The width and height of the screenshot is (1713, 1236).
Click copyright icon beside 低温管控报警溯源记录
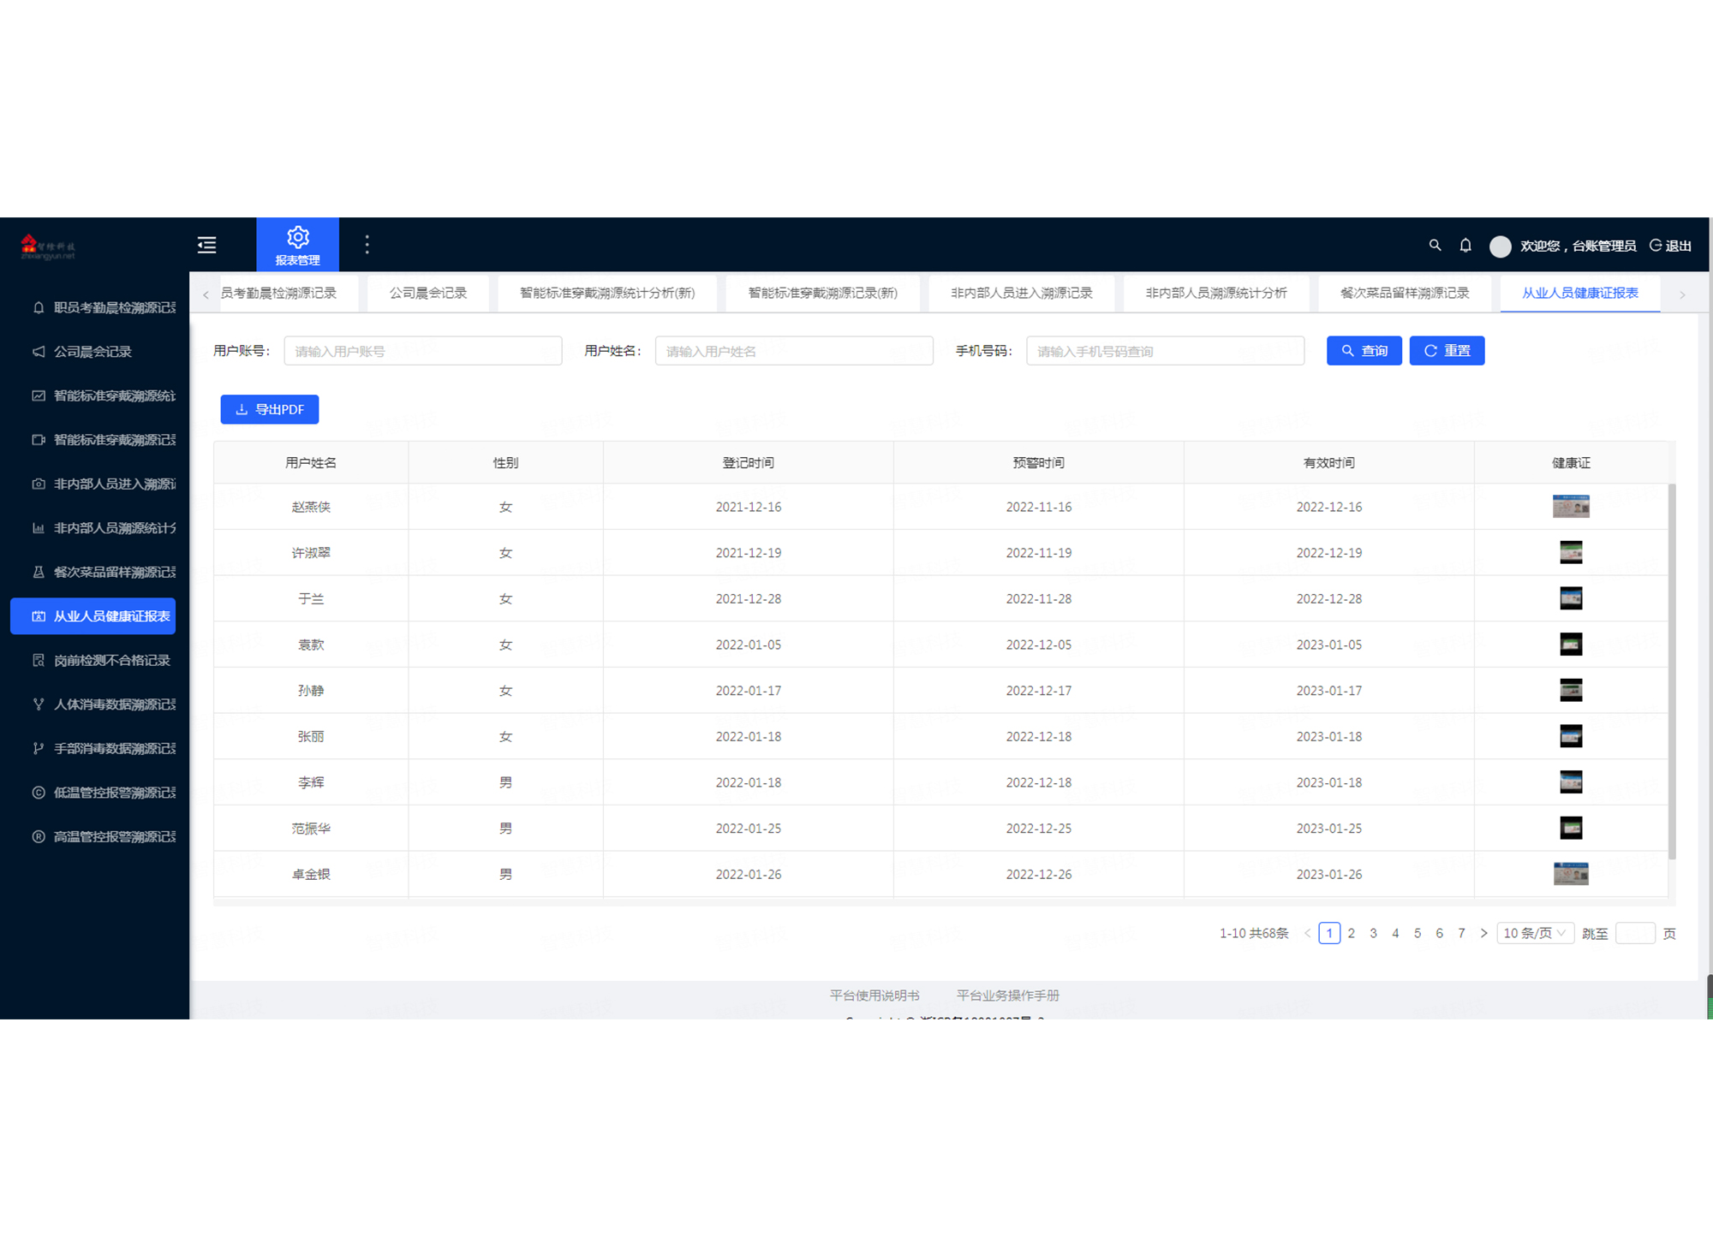(x=39, y=793)
